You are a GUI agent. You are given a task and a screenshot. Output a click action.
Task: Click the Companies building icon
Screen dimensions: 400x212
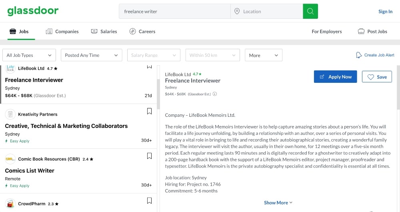(49, 31)
